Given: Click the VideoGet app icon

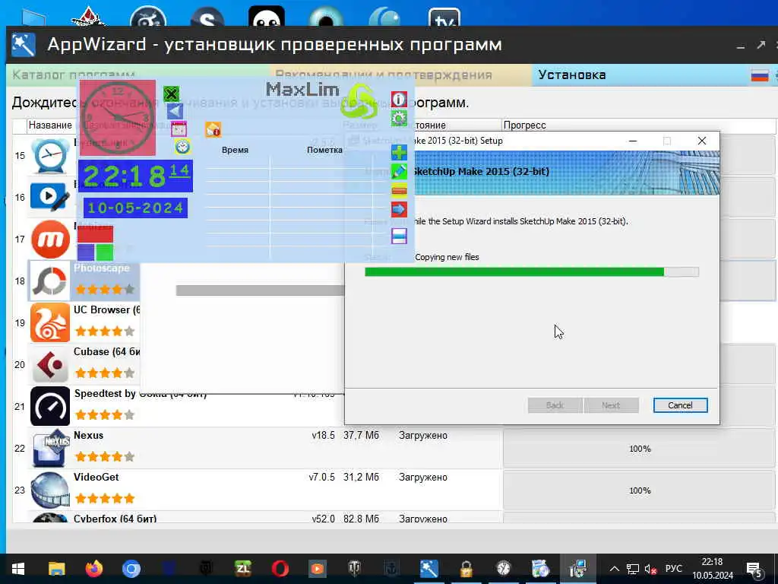Looking at the screenshot, I should point(49,490).
